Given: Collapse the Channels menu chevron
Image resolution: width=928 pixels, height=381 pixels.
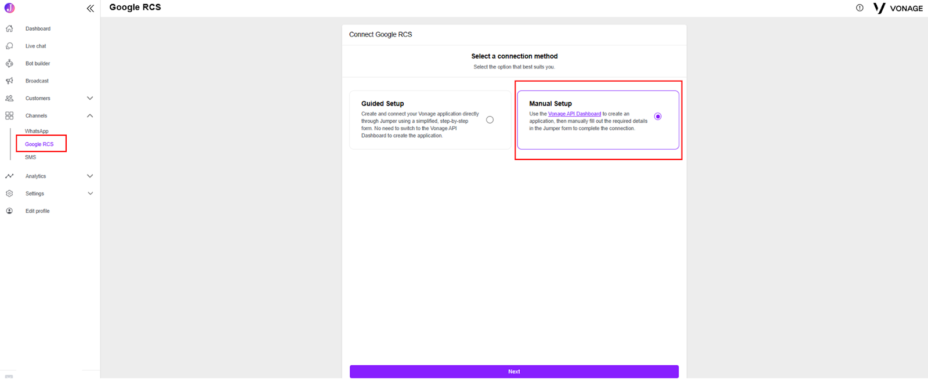Looking at the screenshot, I should coord(90,115).
